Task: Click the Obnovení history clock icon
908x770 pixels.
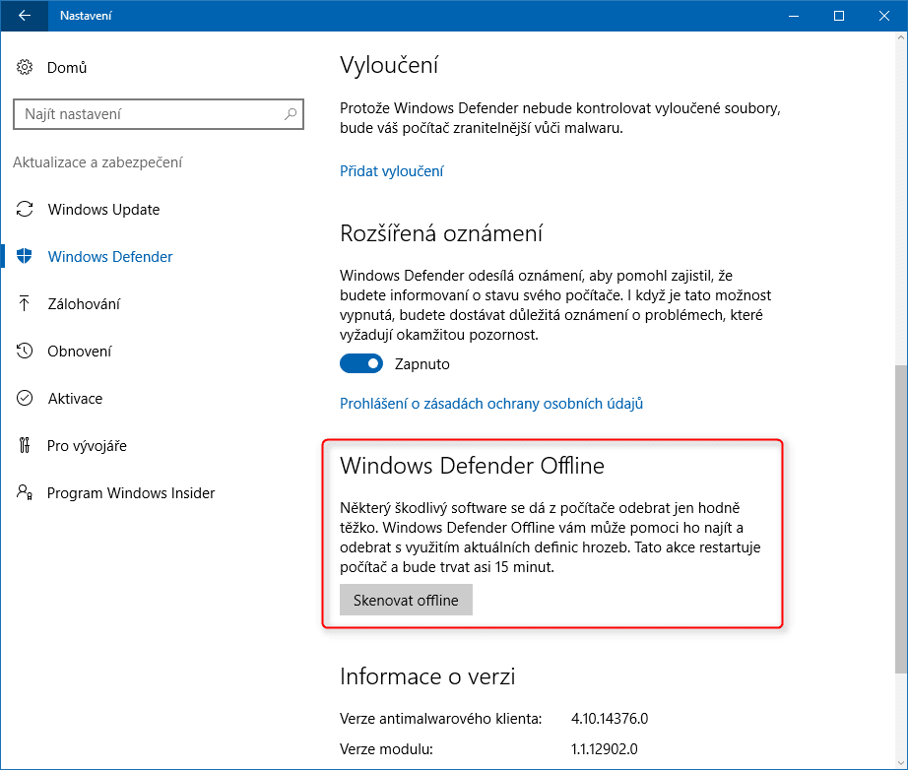Action: pos(25,351)
